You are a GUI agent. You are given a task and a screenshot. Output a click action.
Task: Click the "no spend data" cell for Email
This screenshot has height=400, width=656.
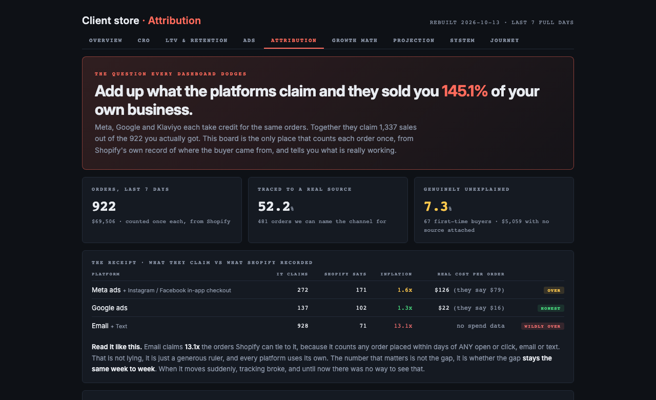pyautogui.click(x=481, y=326)
